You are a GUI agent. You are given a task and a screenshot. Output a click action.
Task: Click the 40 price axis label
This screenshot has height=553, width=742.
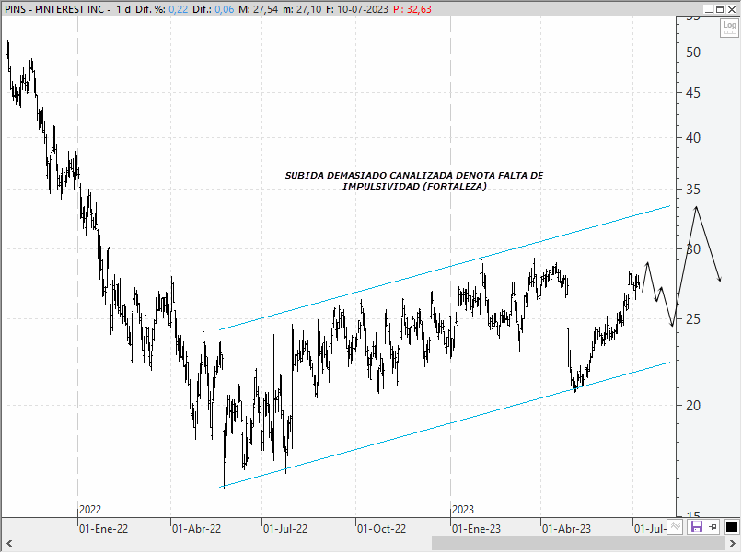(693, 138)
